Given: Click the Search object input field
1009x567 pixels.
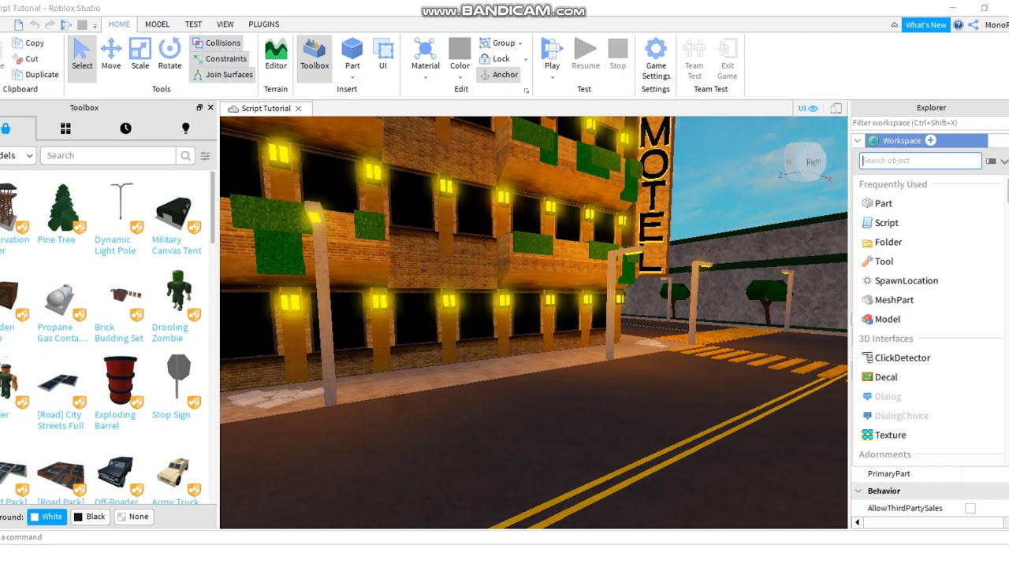Looking at the screenshot, I should click(x=920, y=161).
